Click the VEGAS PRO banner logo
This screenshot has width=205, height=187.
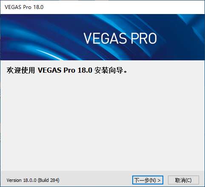pyautogui.click(x=120, y=38)
